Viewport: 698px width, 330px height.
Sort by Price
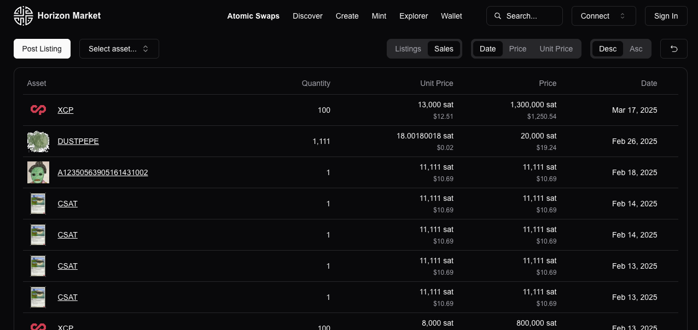tap(517, 49)
